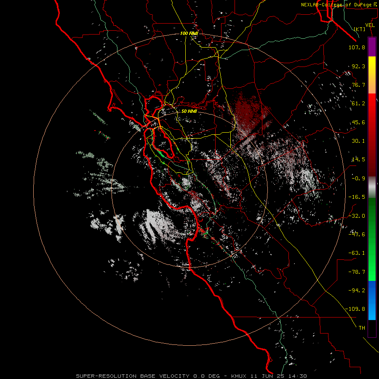Click the 76.7 velocity scale value

tap(358, 85)
